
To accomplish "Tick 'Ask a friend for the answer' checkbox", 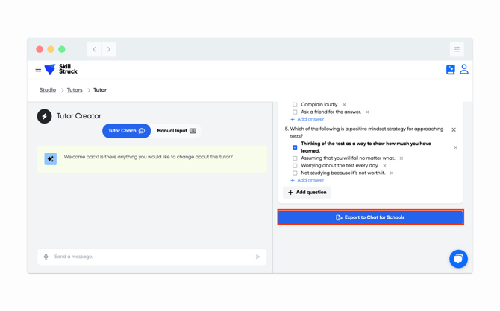I will [295, 112].
